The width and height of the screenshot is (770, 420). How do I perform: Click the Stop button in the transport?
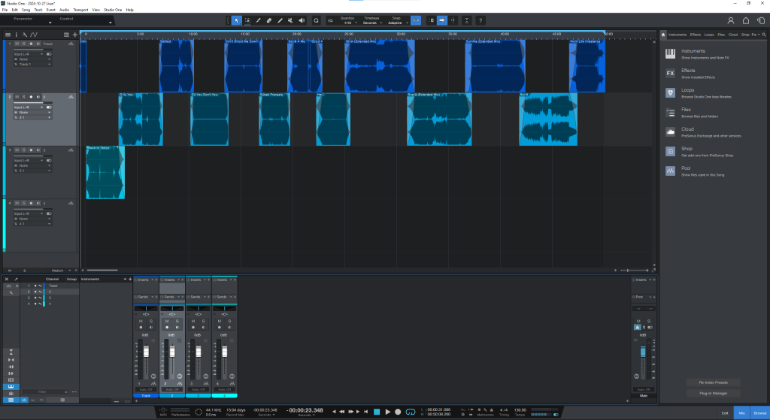click(x=377, y=412)
